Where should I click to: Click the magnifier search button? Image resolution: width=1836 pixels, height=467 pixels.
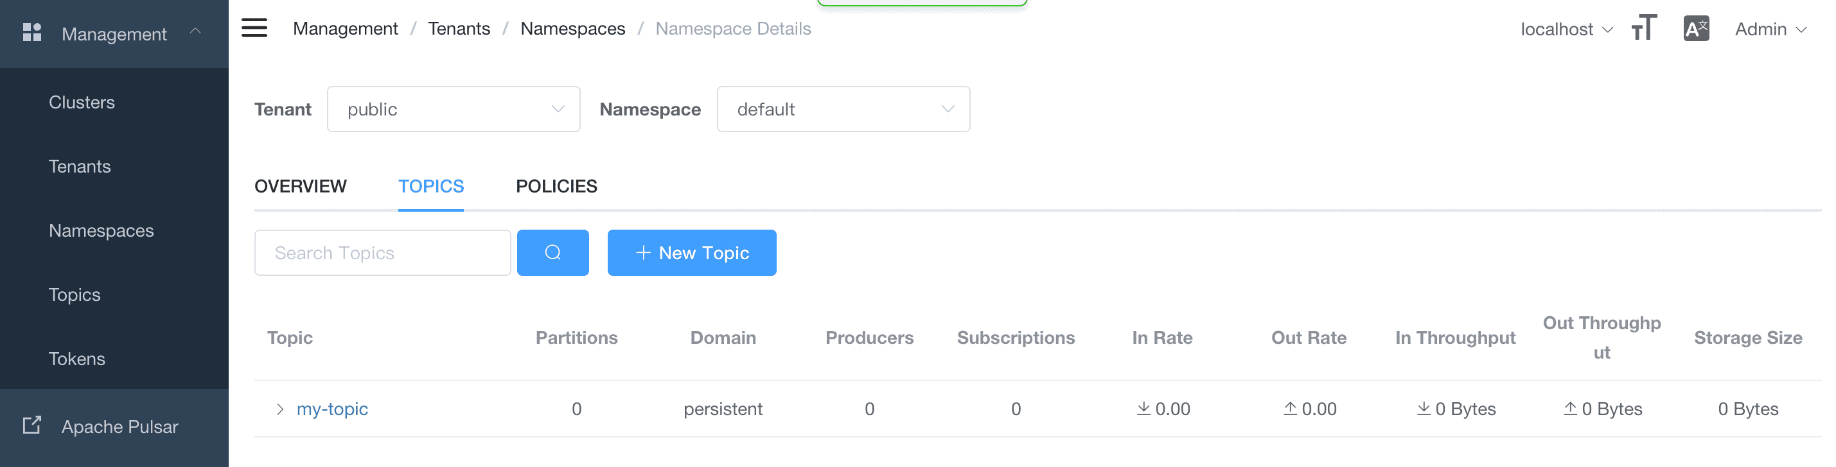pos(552,253)
